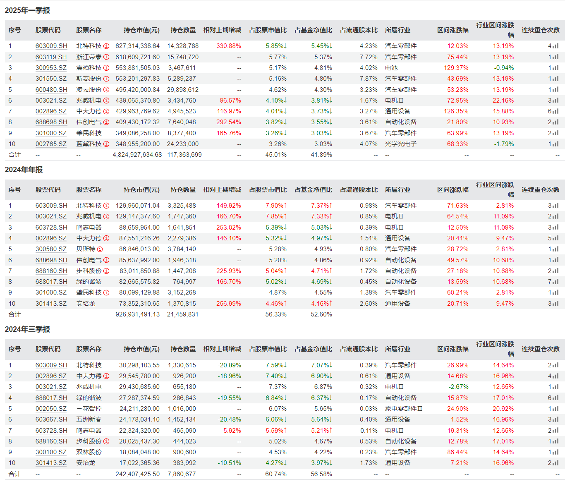Open stock code link 301550.SZ

[x=51, y=79]
